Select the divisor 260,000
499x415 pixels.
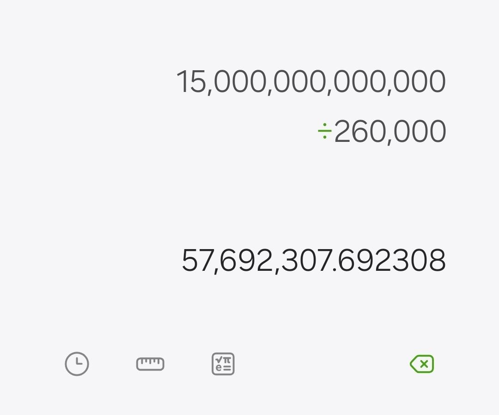[389, 132]
